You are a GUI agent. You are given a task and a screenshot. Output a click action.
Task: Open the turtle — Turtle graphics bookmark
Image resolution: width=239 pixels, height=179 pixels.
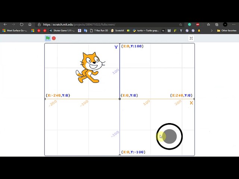click(x=146, y=31)
